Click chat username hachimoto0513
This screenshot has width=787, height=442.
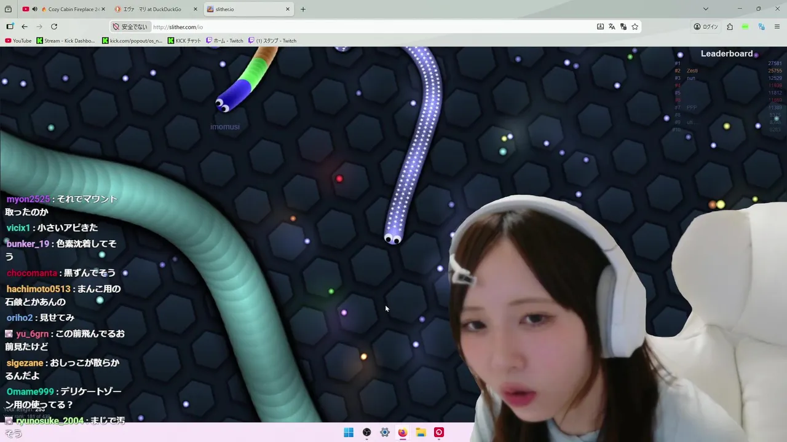(x=38, y=289)
